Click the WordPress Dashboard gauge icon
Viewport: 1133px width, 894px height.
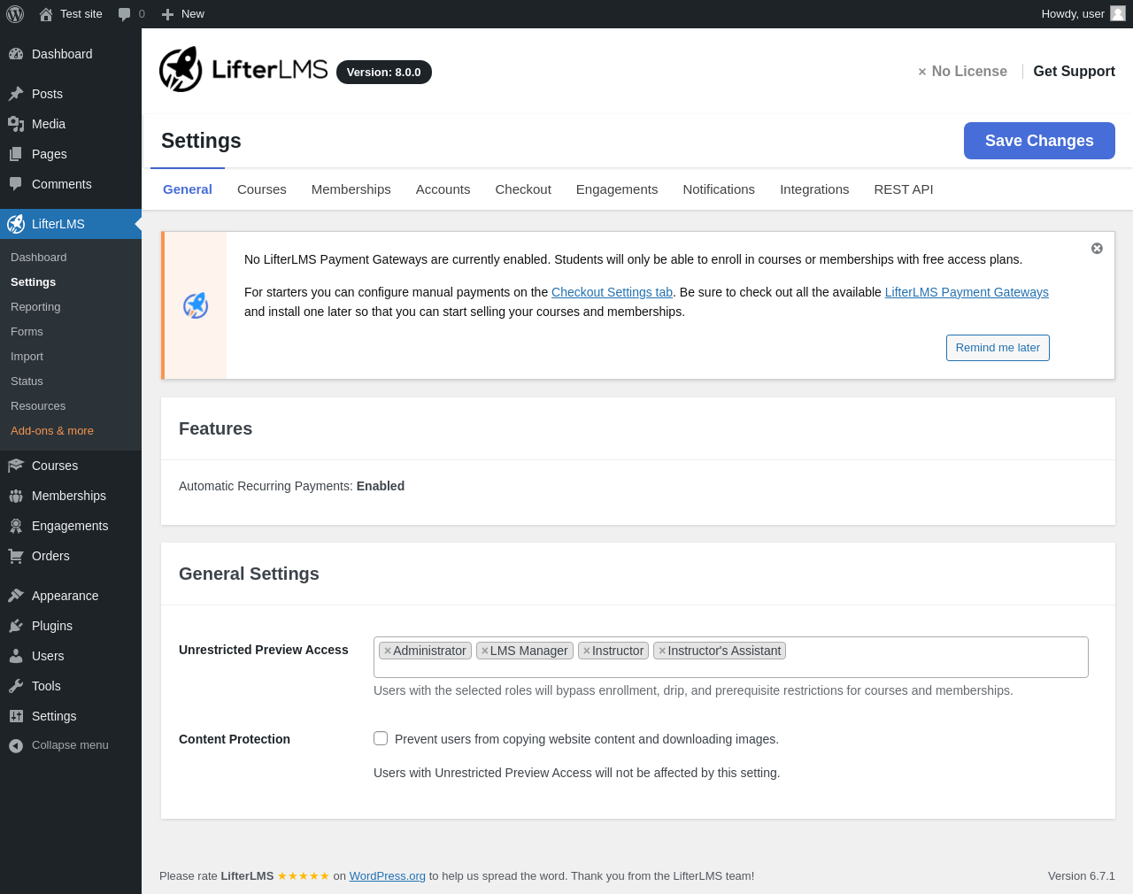pyautogui.click(x=16, y=54)
